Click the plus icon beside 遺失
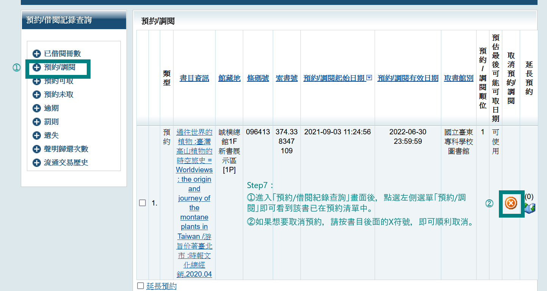This screenshot has width=547, height=291. [37, 135]
